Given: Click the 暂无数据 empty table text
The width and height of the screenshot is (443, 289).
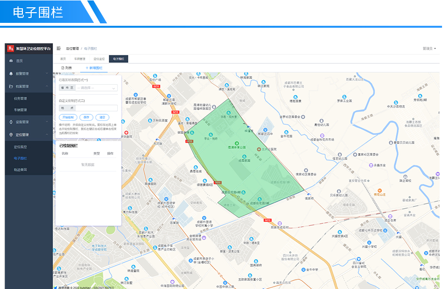Looking at the screenshot, I should 88,164.
